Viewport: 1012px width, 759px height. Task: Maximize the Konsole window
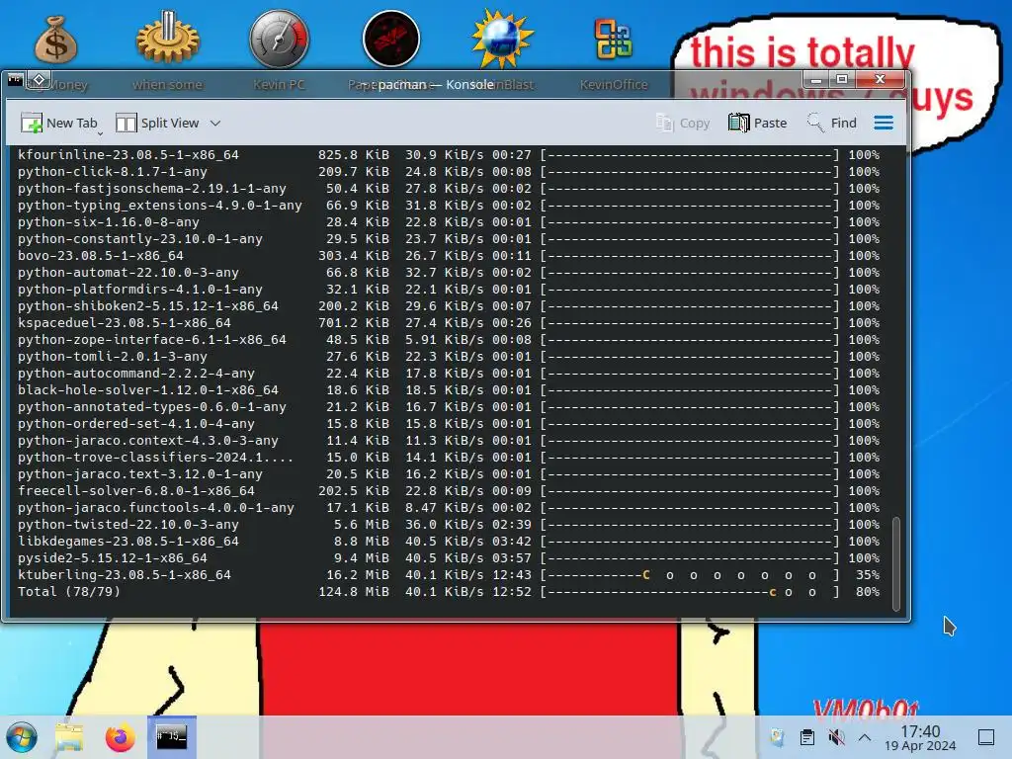point(842,80)
